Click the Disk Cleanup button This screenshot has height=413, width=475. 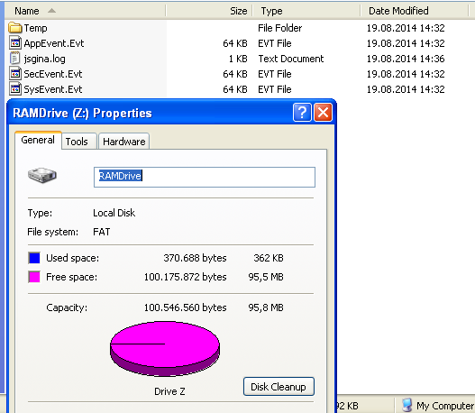(279, 387)
